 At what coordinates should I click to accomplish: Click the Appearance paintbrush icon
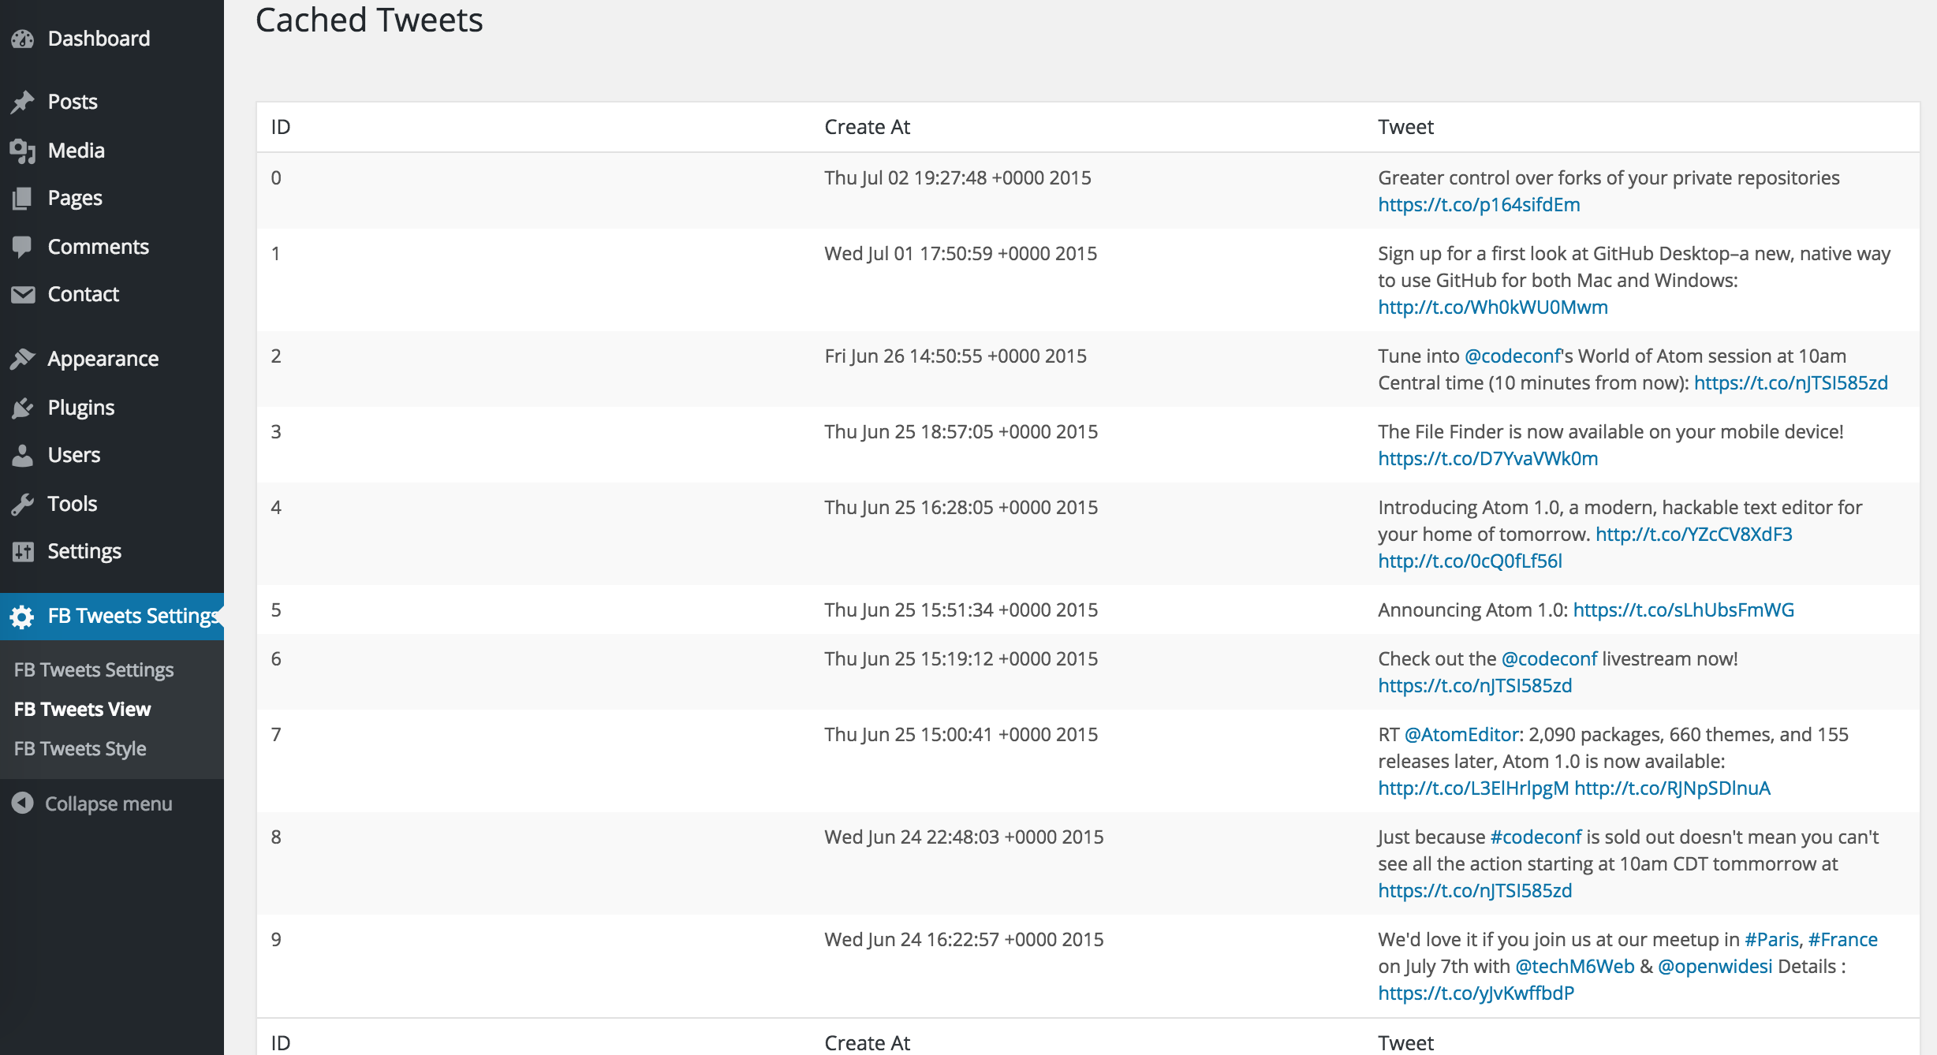23,359
